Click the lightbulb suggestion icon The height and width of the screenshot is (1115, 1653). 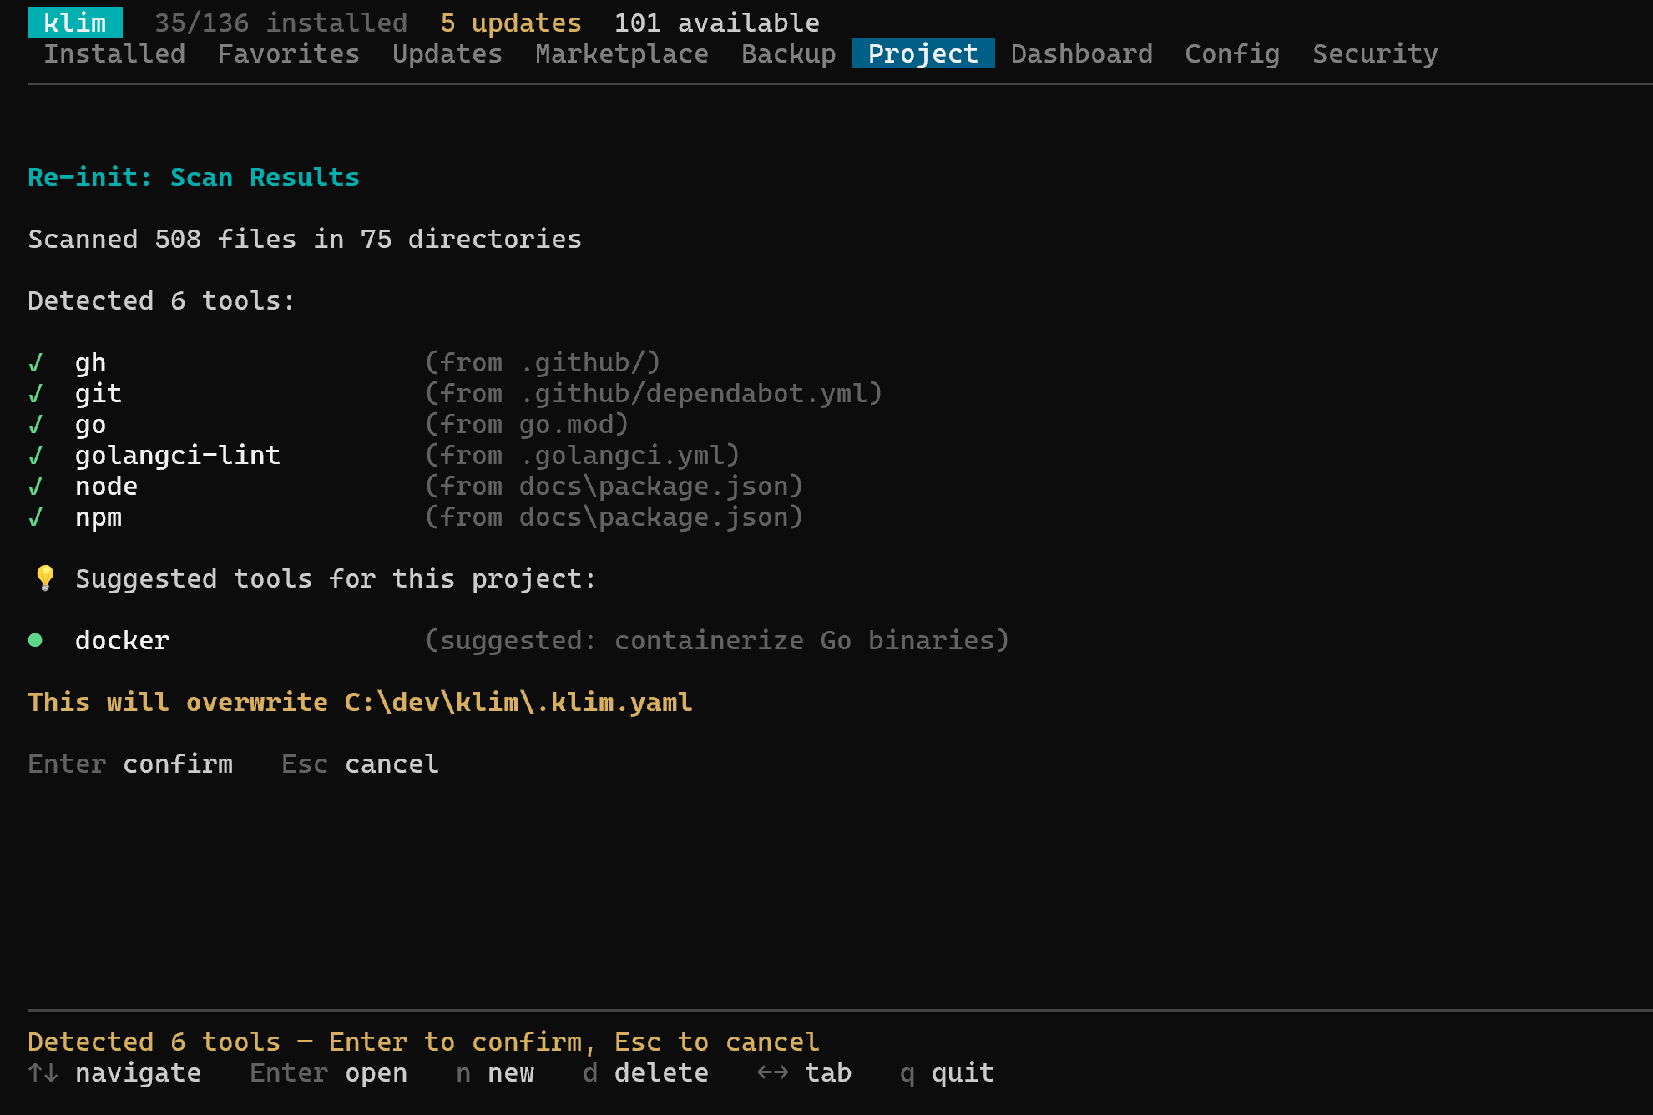(x=45, y=578)
